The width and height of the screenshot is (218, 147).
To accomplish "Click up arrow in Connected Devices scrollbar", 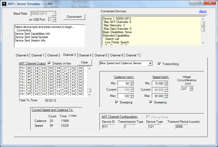I will coord(203,19).
